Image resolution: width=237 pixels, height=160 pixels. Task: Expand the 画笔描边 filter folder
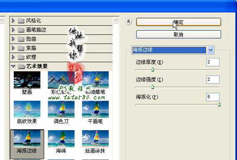click(13, 30)
